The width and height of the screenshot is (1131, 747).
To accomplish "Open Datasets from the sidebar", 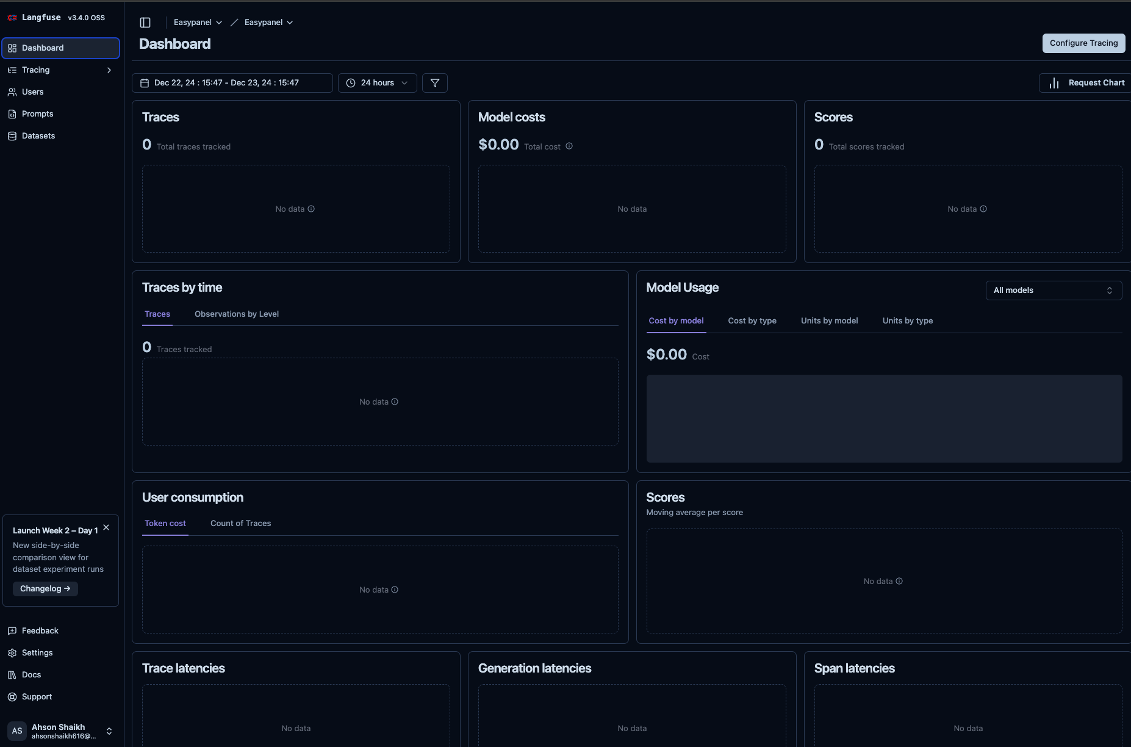I will [39, 135].
